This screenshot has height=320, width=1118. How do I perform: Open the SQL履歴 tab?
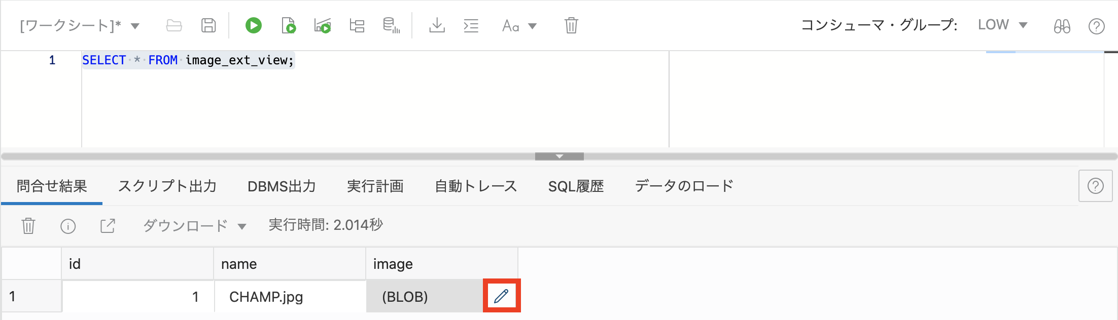pos(576,186)
